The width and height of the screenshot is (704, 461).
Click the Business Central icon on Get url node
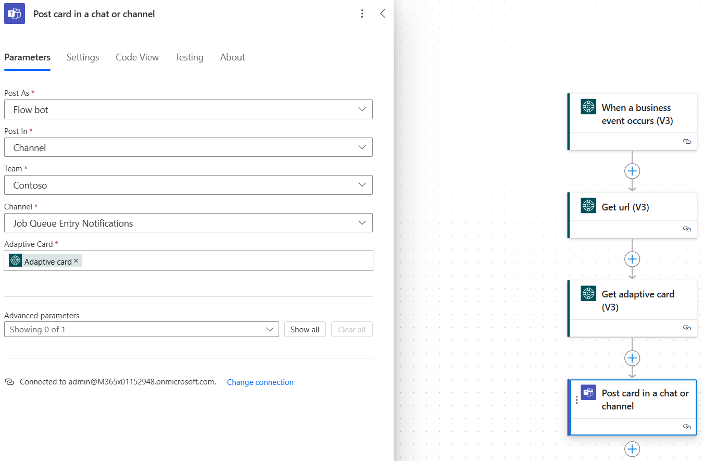coord(588,206)
